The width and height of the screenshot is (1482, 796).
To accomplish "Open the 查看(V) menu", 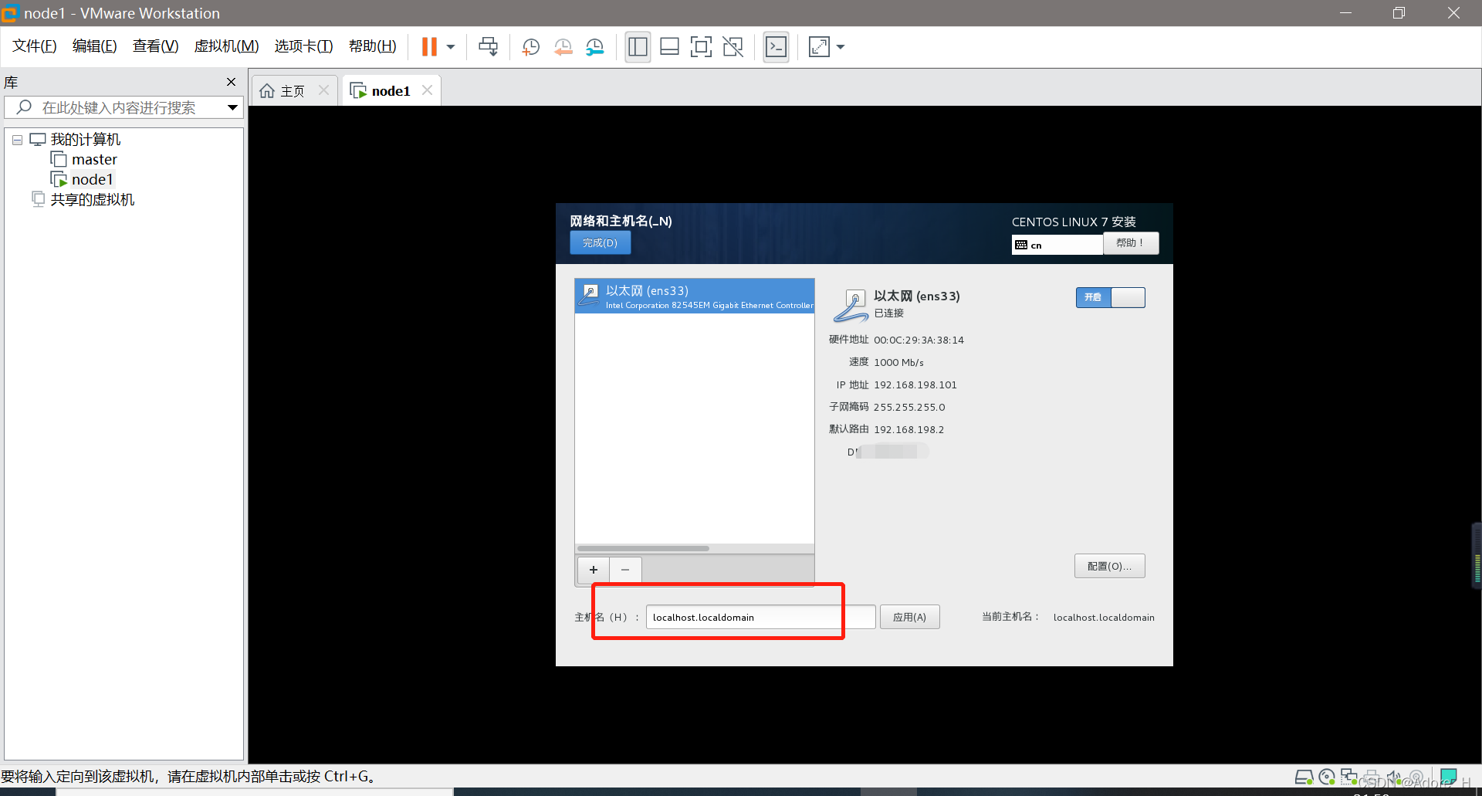I will 155,46.
